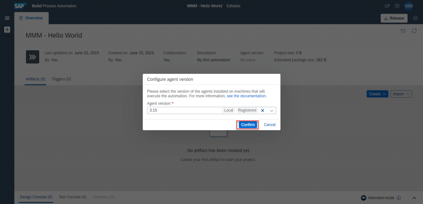The image size is (423, 204).
Task: Open the 'see the documentation' link
Action: pos(246,96)
